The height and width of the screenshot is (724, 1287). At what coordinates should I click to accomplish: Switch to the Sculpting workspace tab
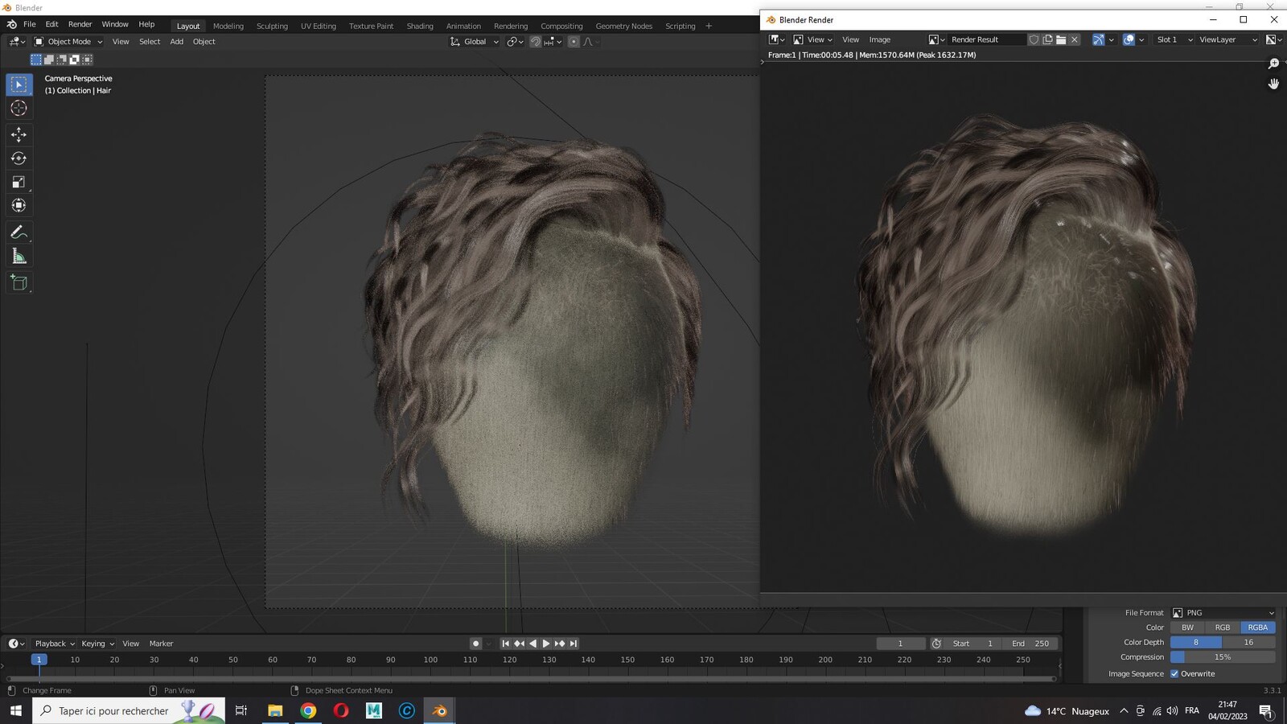272,26
